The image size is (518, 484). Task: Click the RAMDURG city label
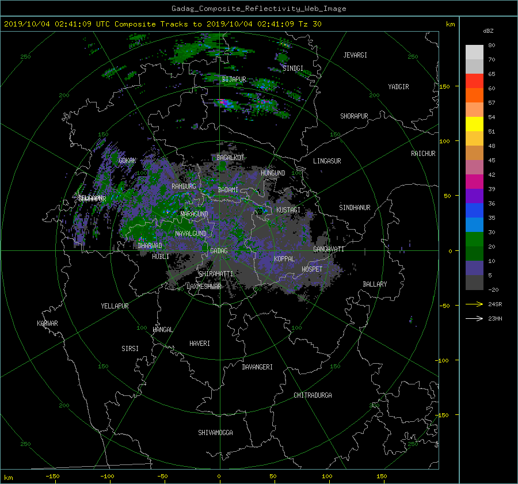(184, 186)
